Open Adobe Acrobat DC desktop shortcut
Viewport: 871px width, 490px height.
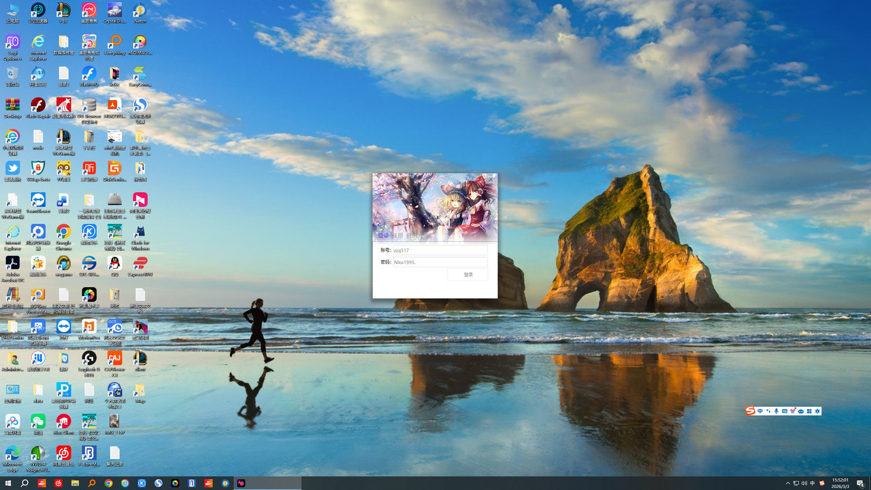pos(12,269)
